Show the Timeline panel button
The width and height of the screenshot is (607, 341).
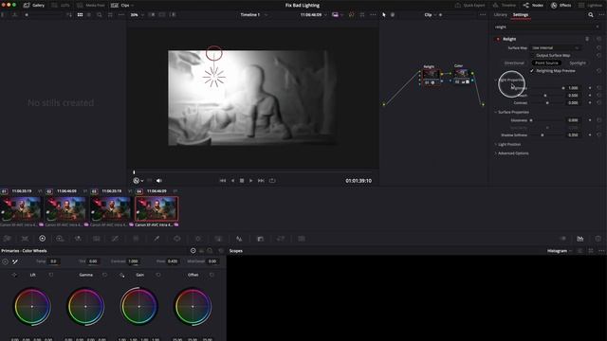tap(505, 6)
